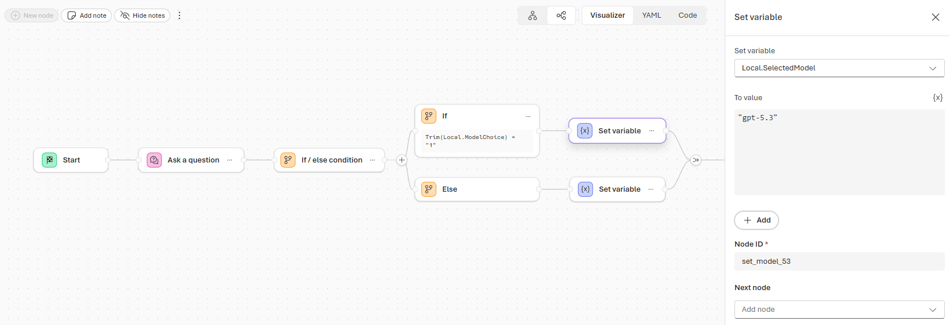Switch to the YAML tab
The height and width of the screenshot is (325, 950).
click(x=651, y=15)
